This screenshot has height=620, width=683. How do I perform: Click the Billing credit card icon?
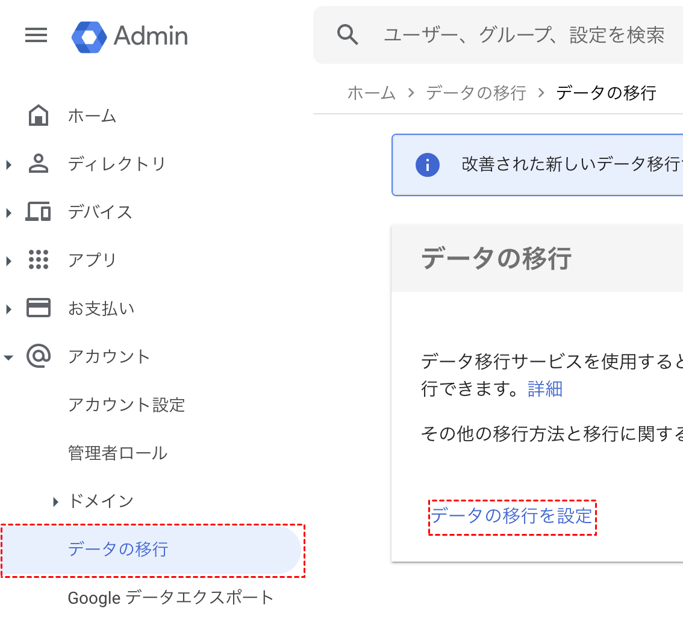click(39, 308)
